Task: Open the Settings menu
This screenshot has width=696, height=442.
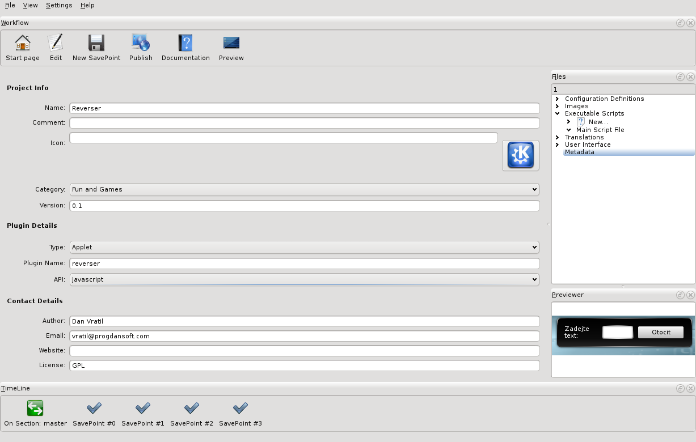Action: pos(59,5)
